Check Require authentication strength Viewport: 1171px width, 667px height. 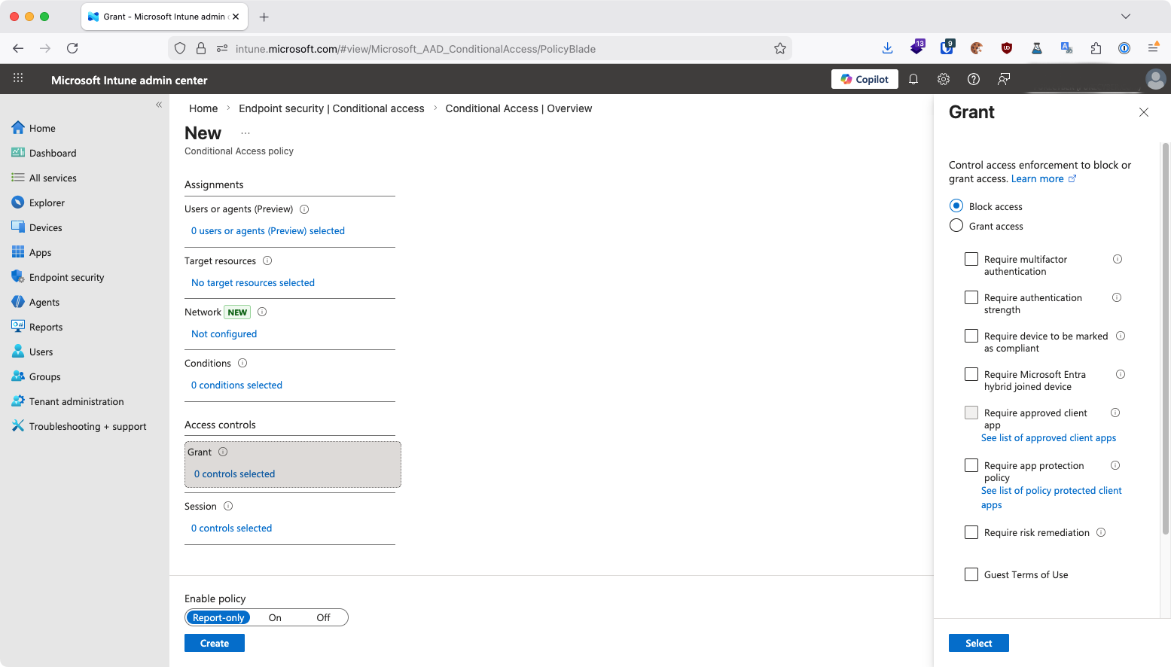(971, 297)
